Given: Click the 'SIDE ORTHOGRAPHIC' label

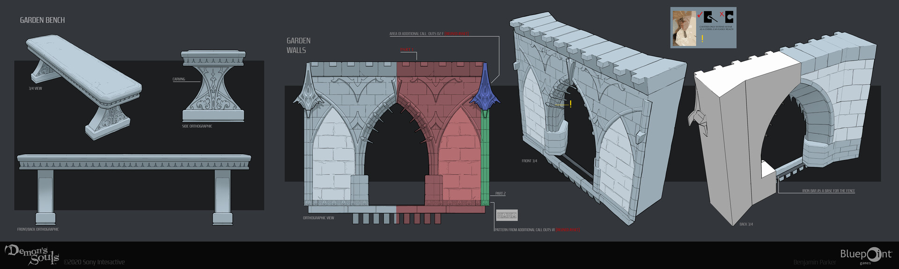Looking at the screenshot, I should click(x=197, y=126).
